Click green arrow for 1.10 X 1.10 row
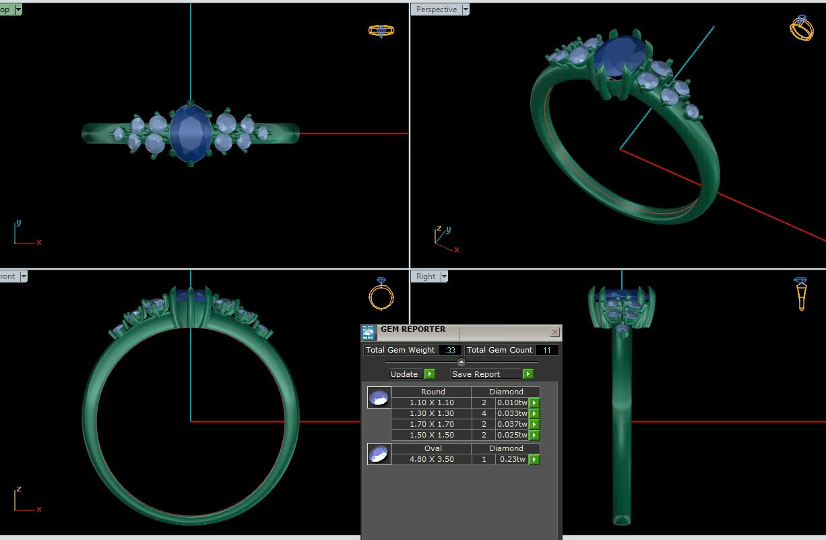The image size is (826, 540). point(534,403)
